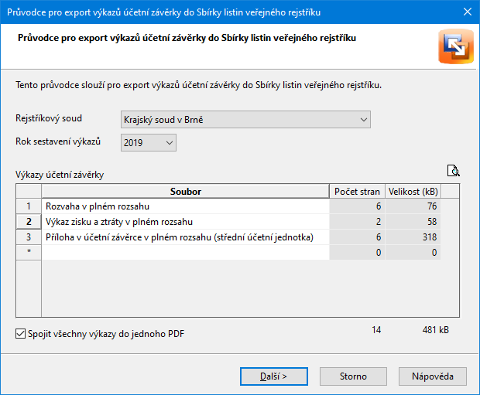Close the export wizard dialog
This screenshot has width=480, height=395.
pyautogui.click(x=468, y=12)
